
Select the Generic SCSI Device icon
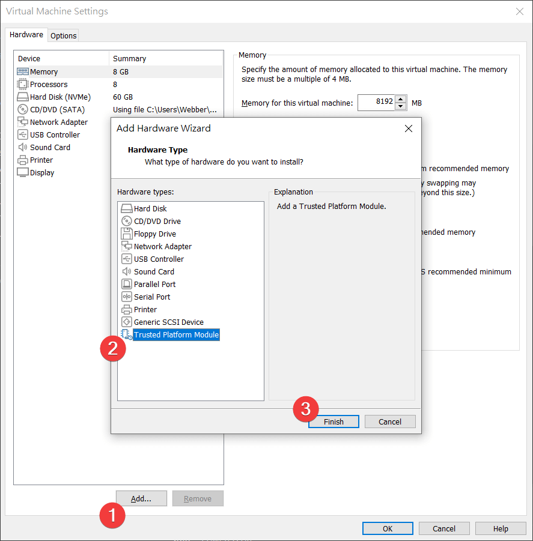(126, 322)
